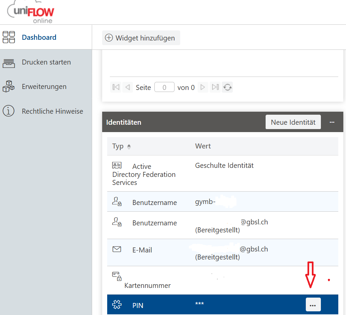Open Dashboard in the sidebar
Screen dimensions: 346x315
39,37
